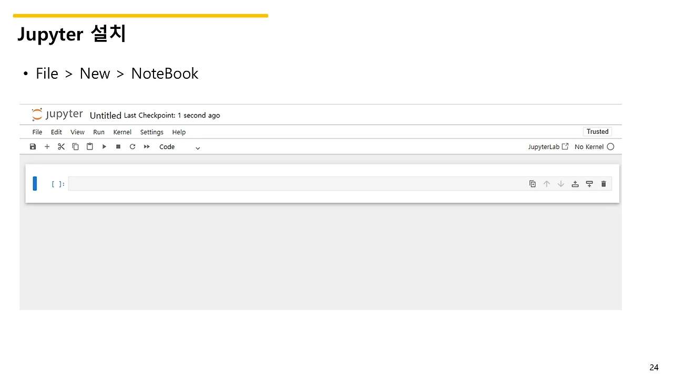Restart kernel and run all cells
This screenshot has height=378, width=673.
[x=147, y=147]
